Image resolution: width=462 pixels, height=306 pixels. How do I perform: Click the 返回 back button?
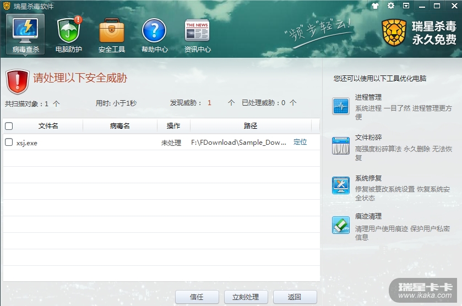tap(295, 297)
